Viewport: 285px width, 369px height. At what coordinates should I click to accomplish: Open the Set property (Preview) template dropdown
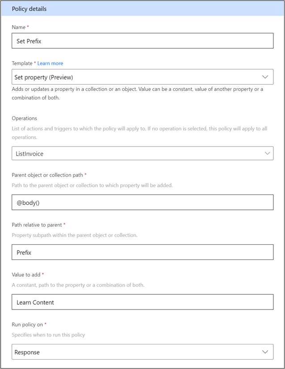coord(142,77)
